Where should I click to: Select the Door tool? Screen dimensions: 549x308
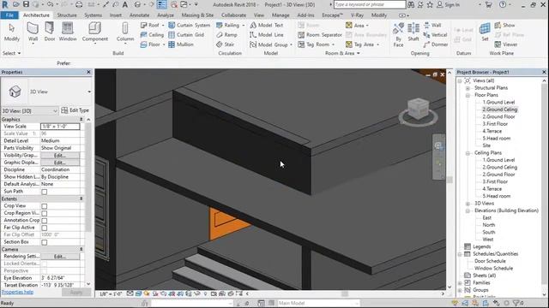coord(50,33)
